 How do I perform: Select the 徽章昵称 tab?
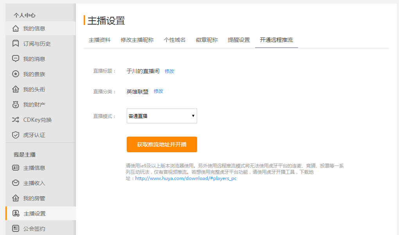(207, 40)
